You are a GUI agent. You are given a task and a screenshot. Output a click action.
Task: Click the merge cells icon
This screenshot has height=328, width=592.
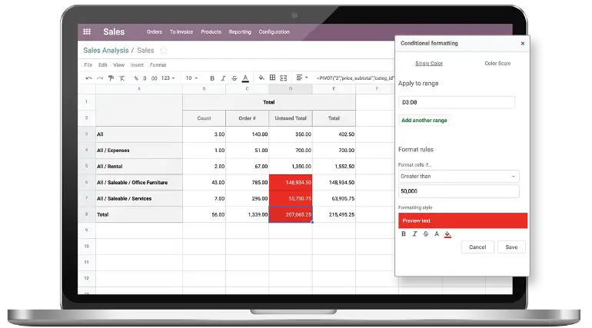coord(284,78)
